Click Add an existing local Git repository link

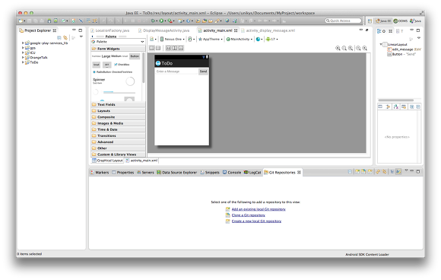259,209
